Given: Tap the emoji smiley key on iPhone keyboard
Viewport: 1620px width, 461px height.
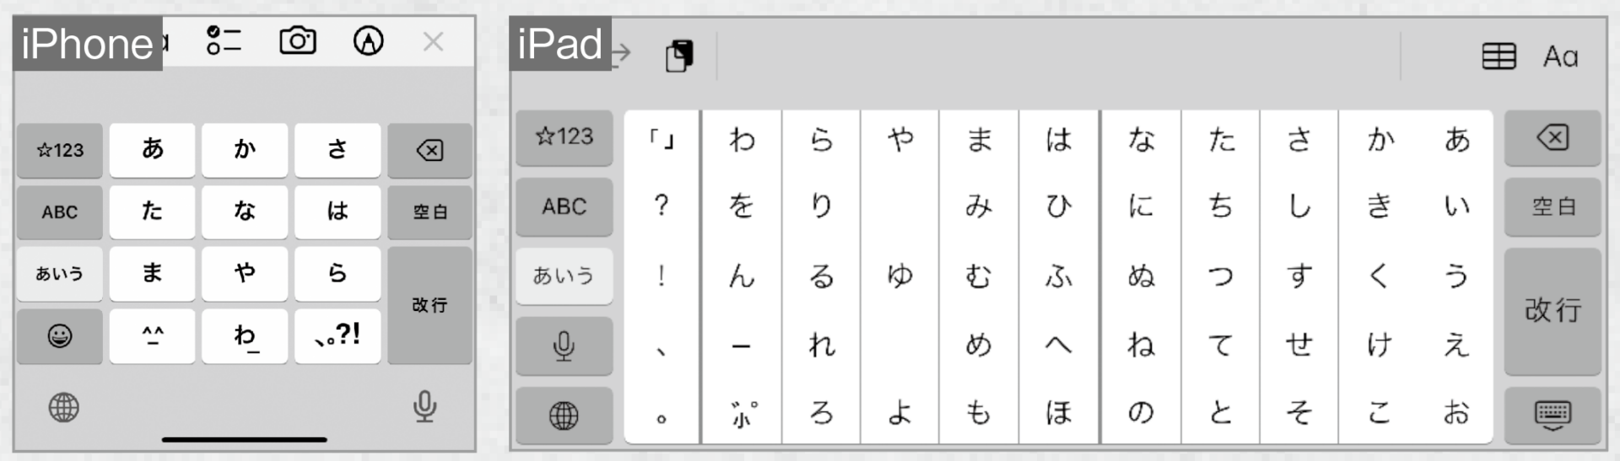Looking at the screenshot, I should pyautogui.click(x=59, y=336).
